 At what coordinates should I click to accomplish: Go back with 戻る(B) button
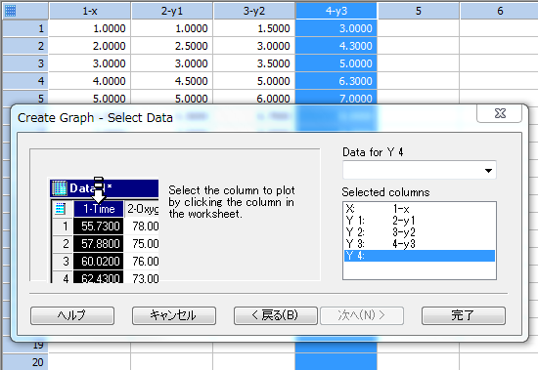(x=276, y=315)
